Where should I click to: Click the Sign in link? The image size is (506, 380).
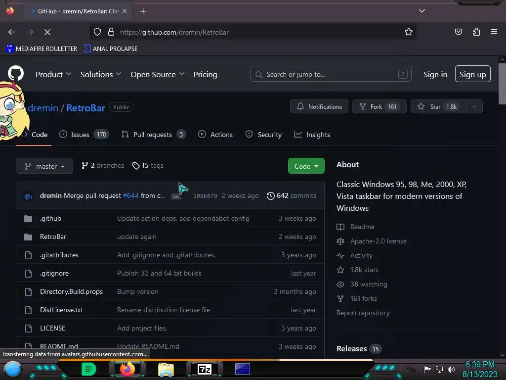coord(435,74)
